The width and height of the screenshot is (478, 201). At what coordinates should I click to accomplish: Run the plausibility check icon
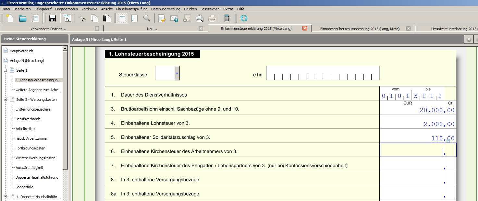(162, 18)
